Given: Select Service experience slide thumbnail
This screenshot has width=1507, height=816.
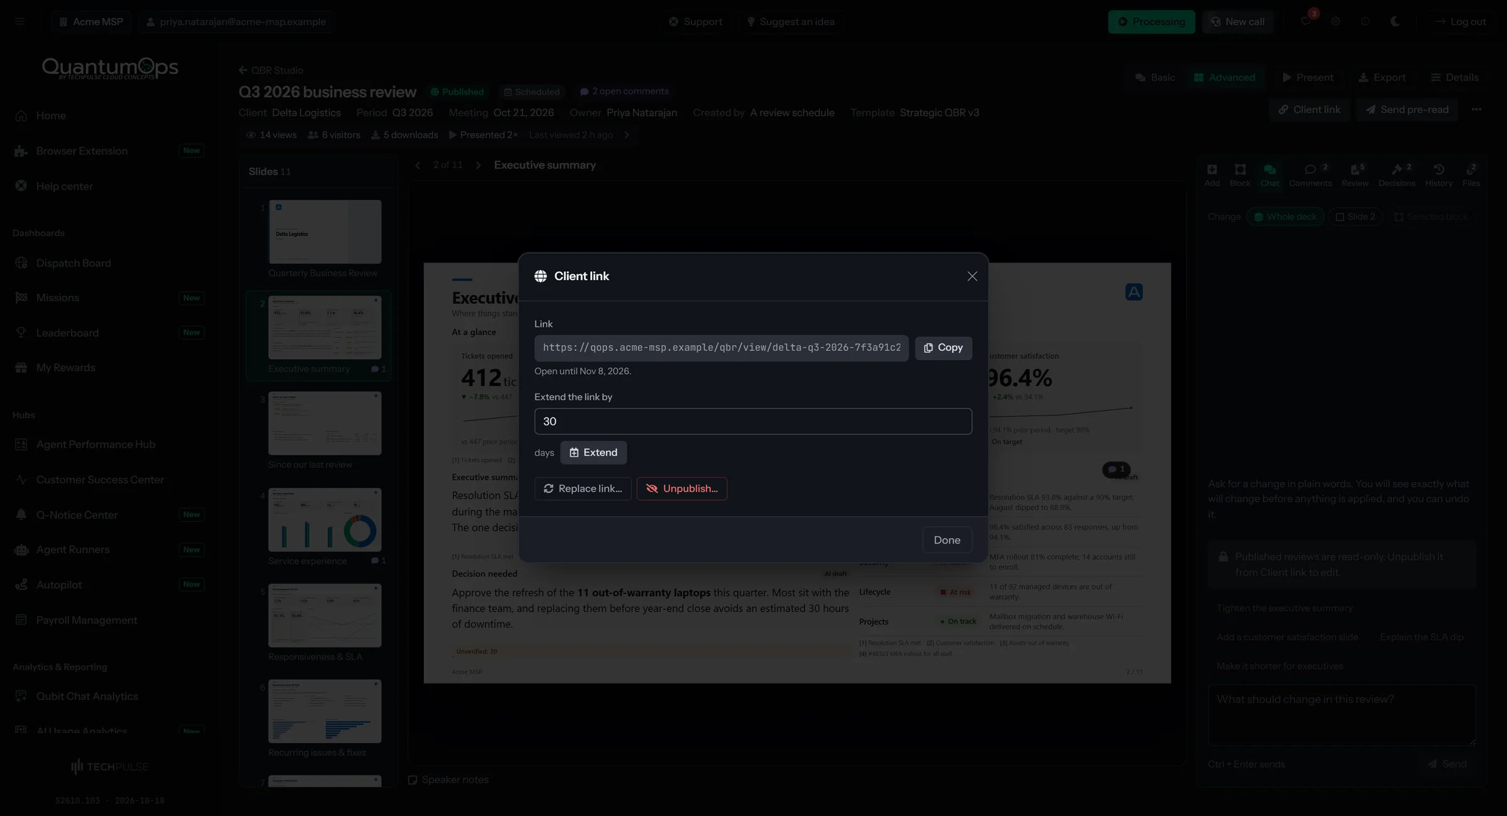Looking at the screenshot, I should tap(325, 520).
